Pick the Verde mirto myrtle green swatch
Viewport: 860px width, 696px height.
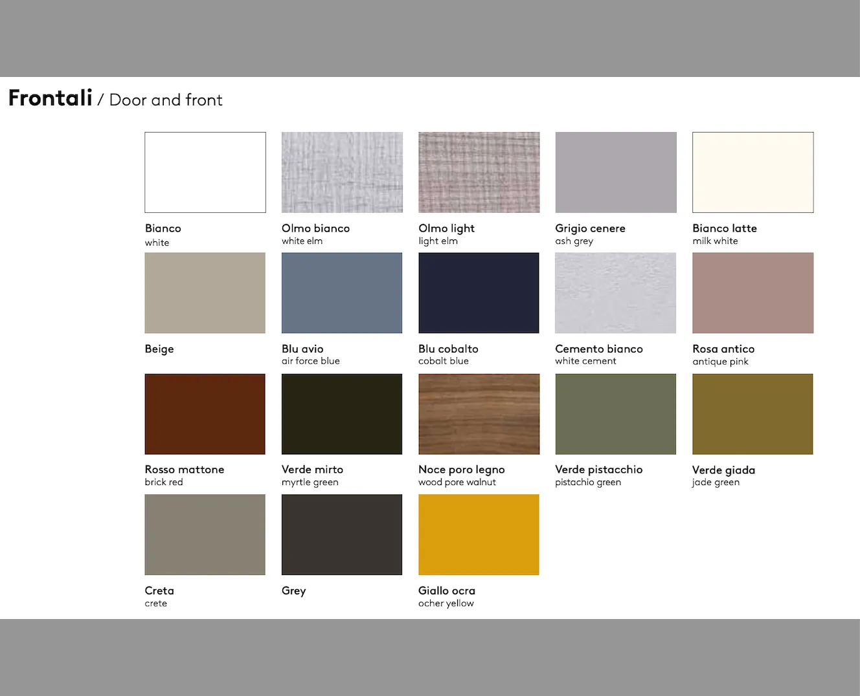coord(342,414)
